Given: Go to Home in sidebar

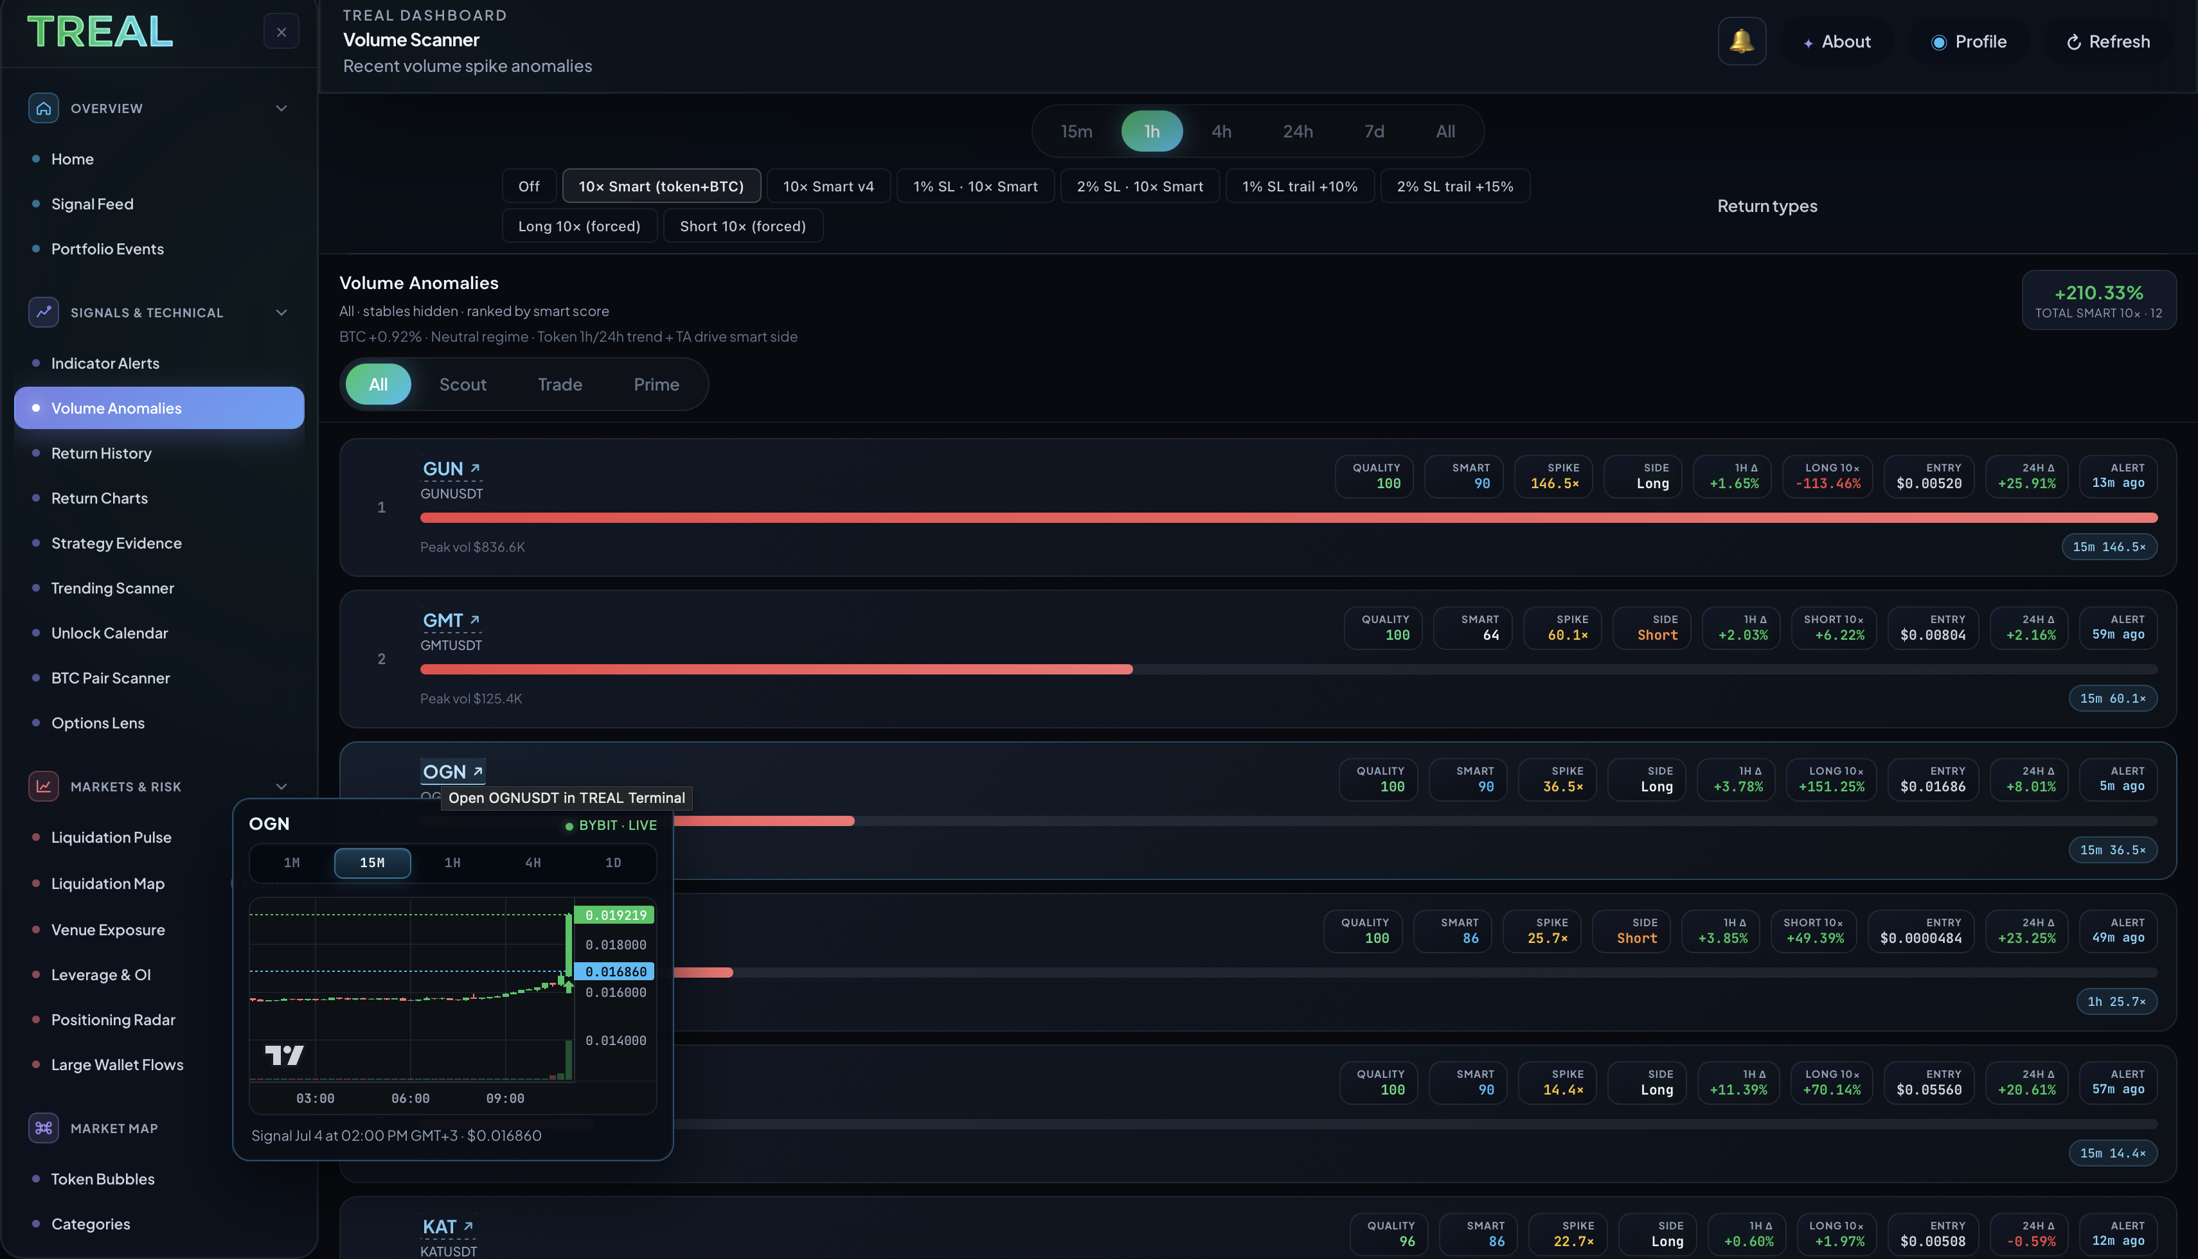Looking at the screenshot, I should (159, 159).
